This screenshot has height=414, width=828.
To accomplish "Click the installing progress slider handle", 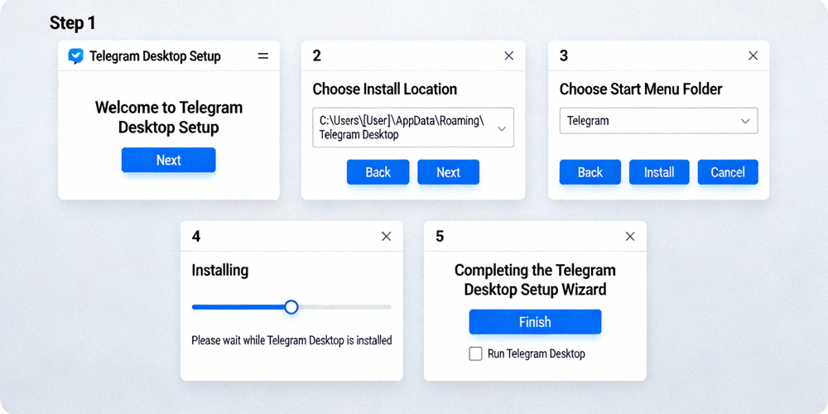I will (x=291, y=307).
